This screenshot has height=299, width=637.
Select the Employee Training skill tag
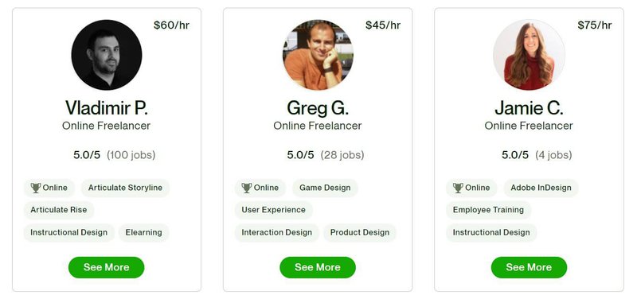[x=488, y=210]
